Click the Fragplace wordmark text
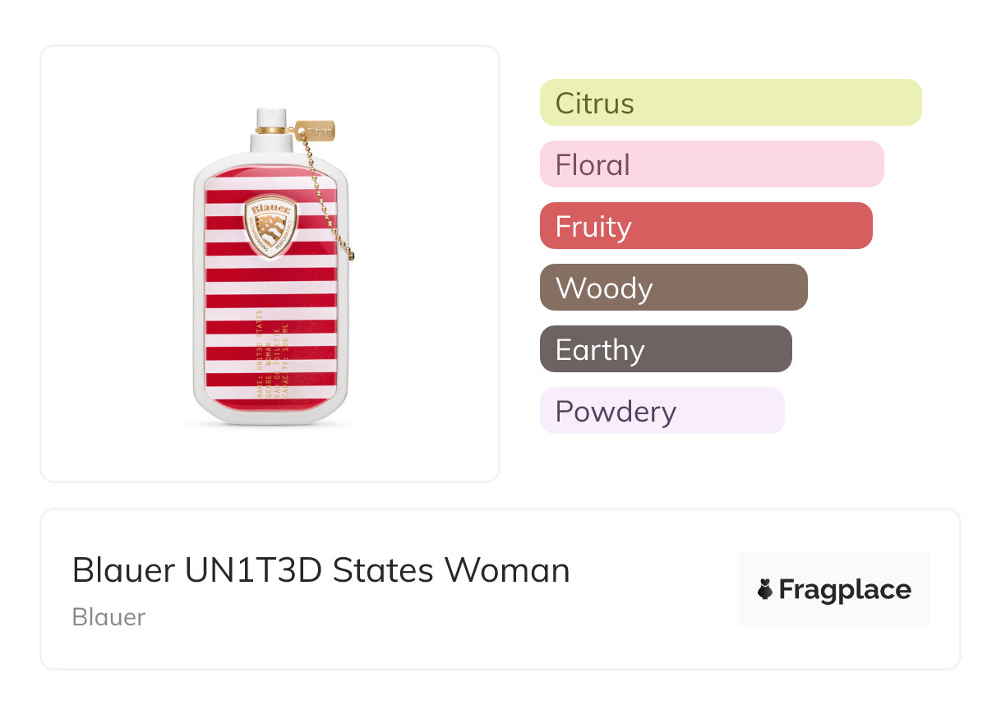The image size is (1001, 710). [x=844, y=590]
